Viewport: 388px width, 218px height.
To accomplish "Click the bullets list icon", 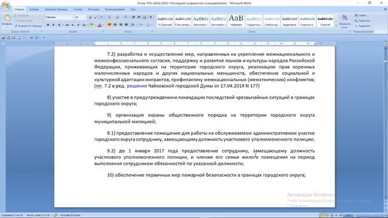I will pos(110,18).
